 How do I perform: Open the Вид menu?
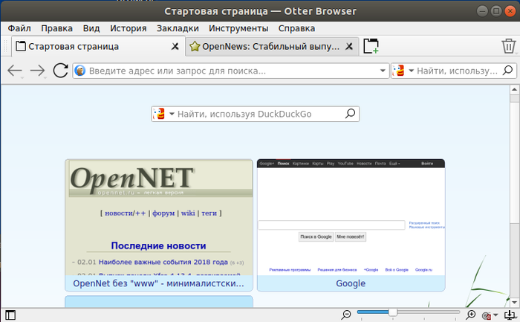click(x=91, y=28)
